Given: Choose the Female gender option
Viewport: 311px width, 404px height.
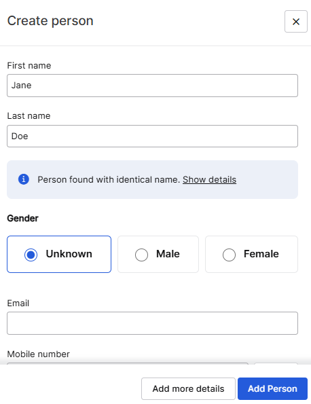Looking at the screenshot, I should tap(251, 254).
